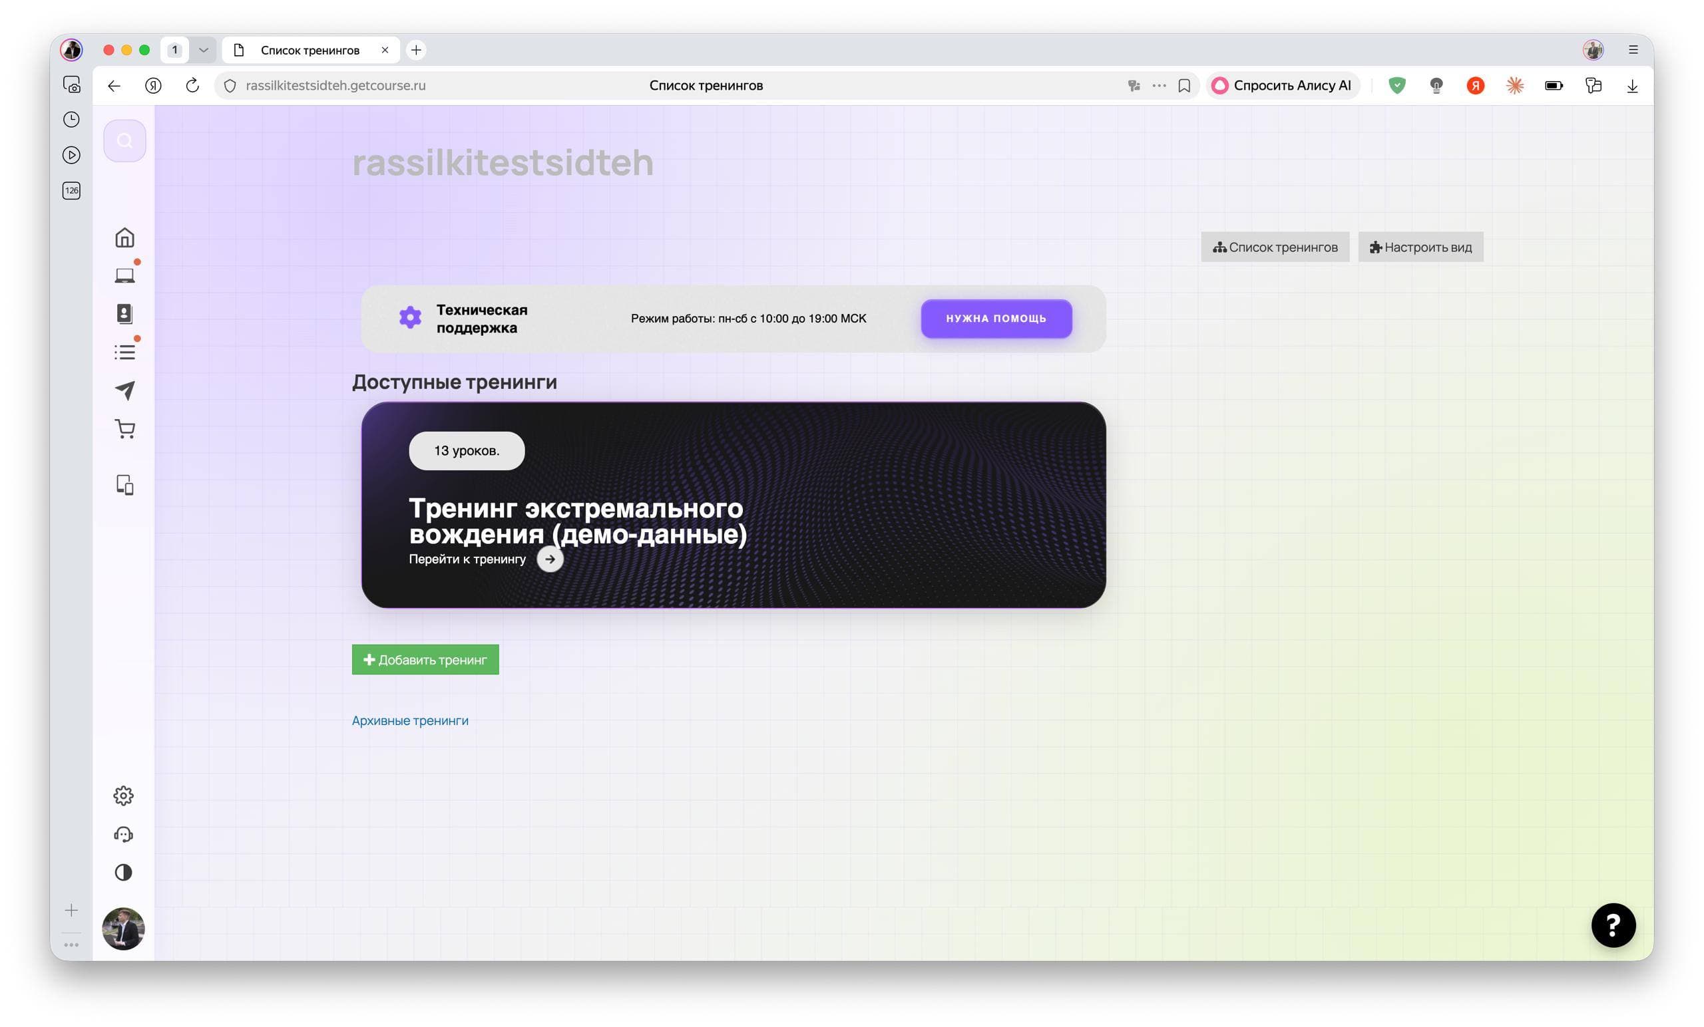Open the home icon in GetCourse sidebar
Screen dimensions: 1704x1027
coord(124,237)
